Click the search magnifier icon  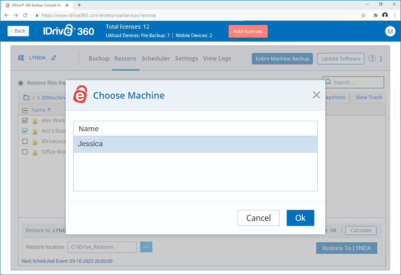[x=328, y=82]
